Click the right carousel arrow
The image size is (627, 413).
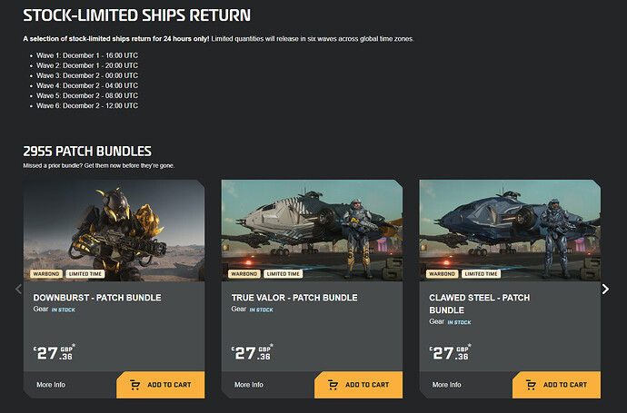coord(606,289)
